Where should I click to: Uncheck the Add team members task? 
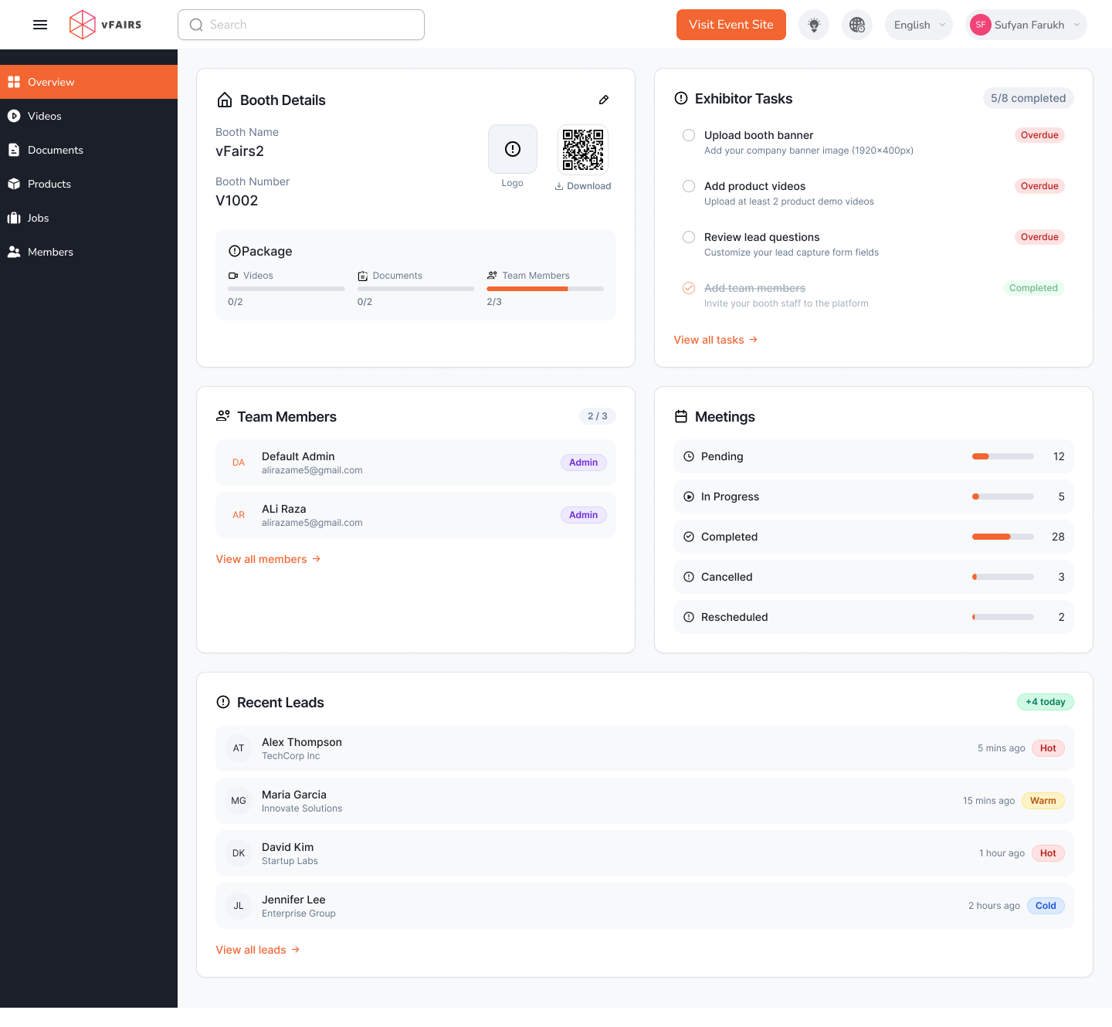pyautogui.click(x=689, y=288)
